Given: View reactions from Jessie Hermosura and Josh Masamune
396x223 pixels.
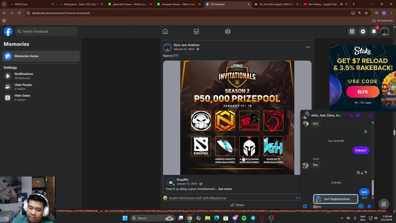Looking at the screenshot, I should pos(197,198).
